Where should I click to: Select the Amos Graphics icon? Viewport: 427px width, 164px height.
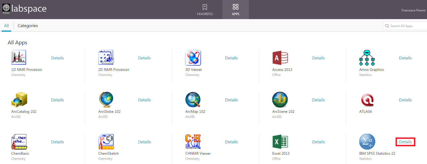tap(367, 58)
